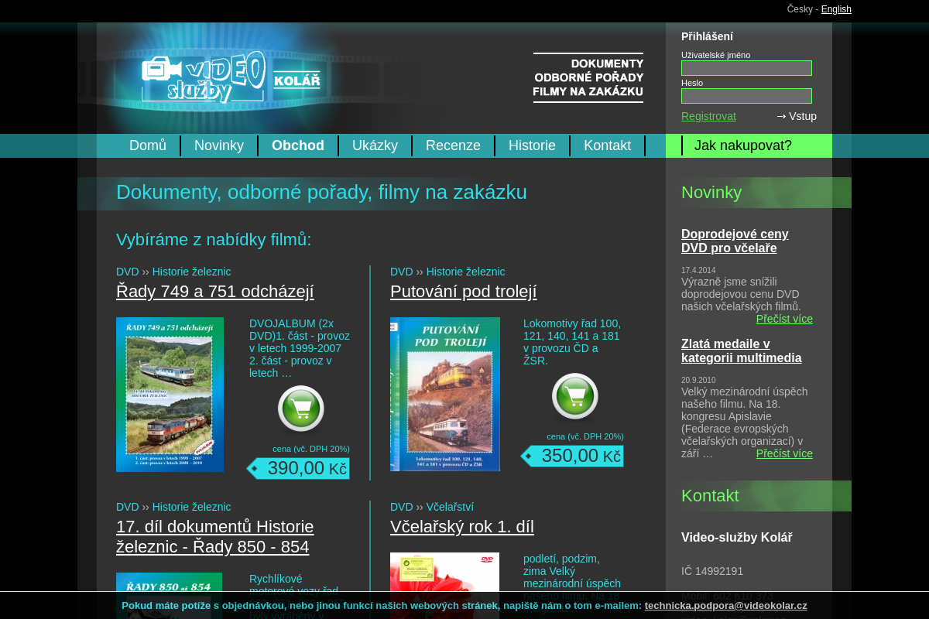Screen dimensions: 929x619
Task: Click Historie železnic category above Putování title
Action: pyautogui.click(x=465, y=272)
